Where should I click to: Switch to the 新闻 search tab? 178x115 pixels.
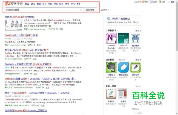tap(27, 4)
